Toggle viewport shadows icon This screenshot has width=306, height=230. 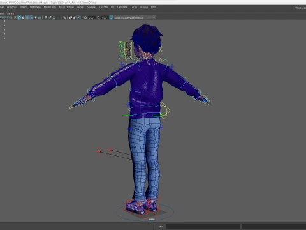tap(40, 17)
